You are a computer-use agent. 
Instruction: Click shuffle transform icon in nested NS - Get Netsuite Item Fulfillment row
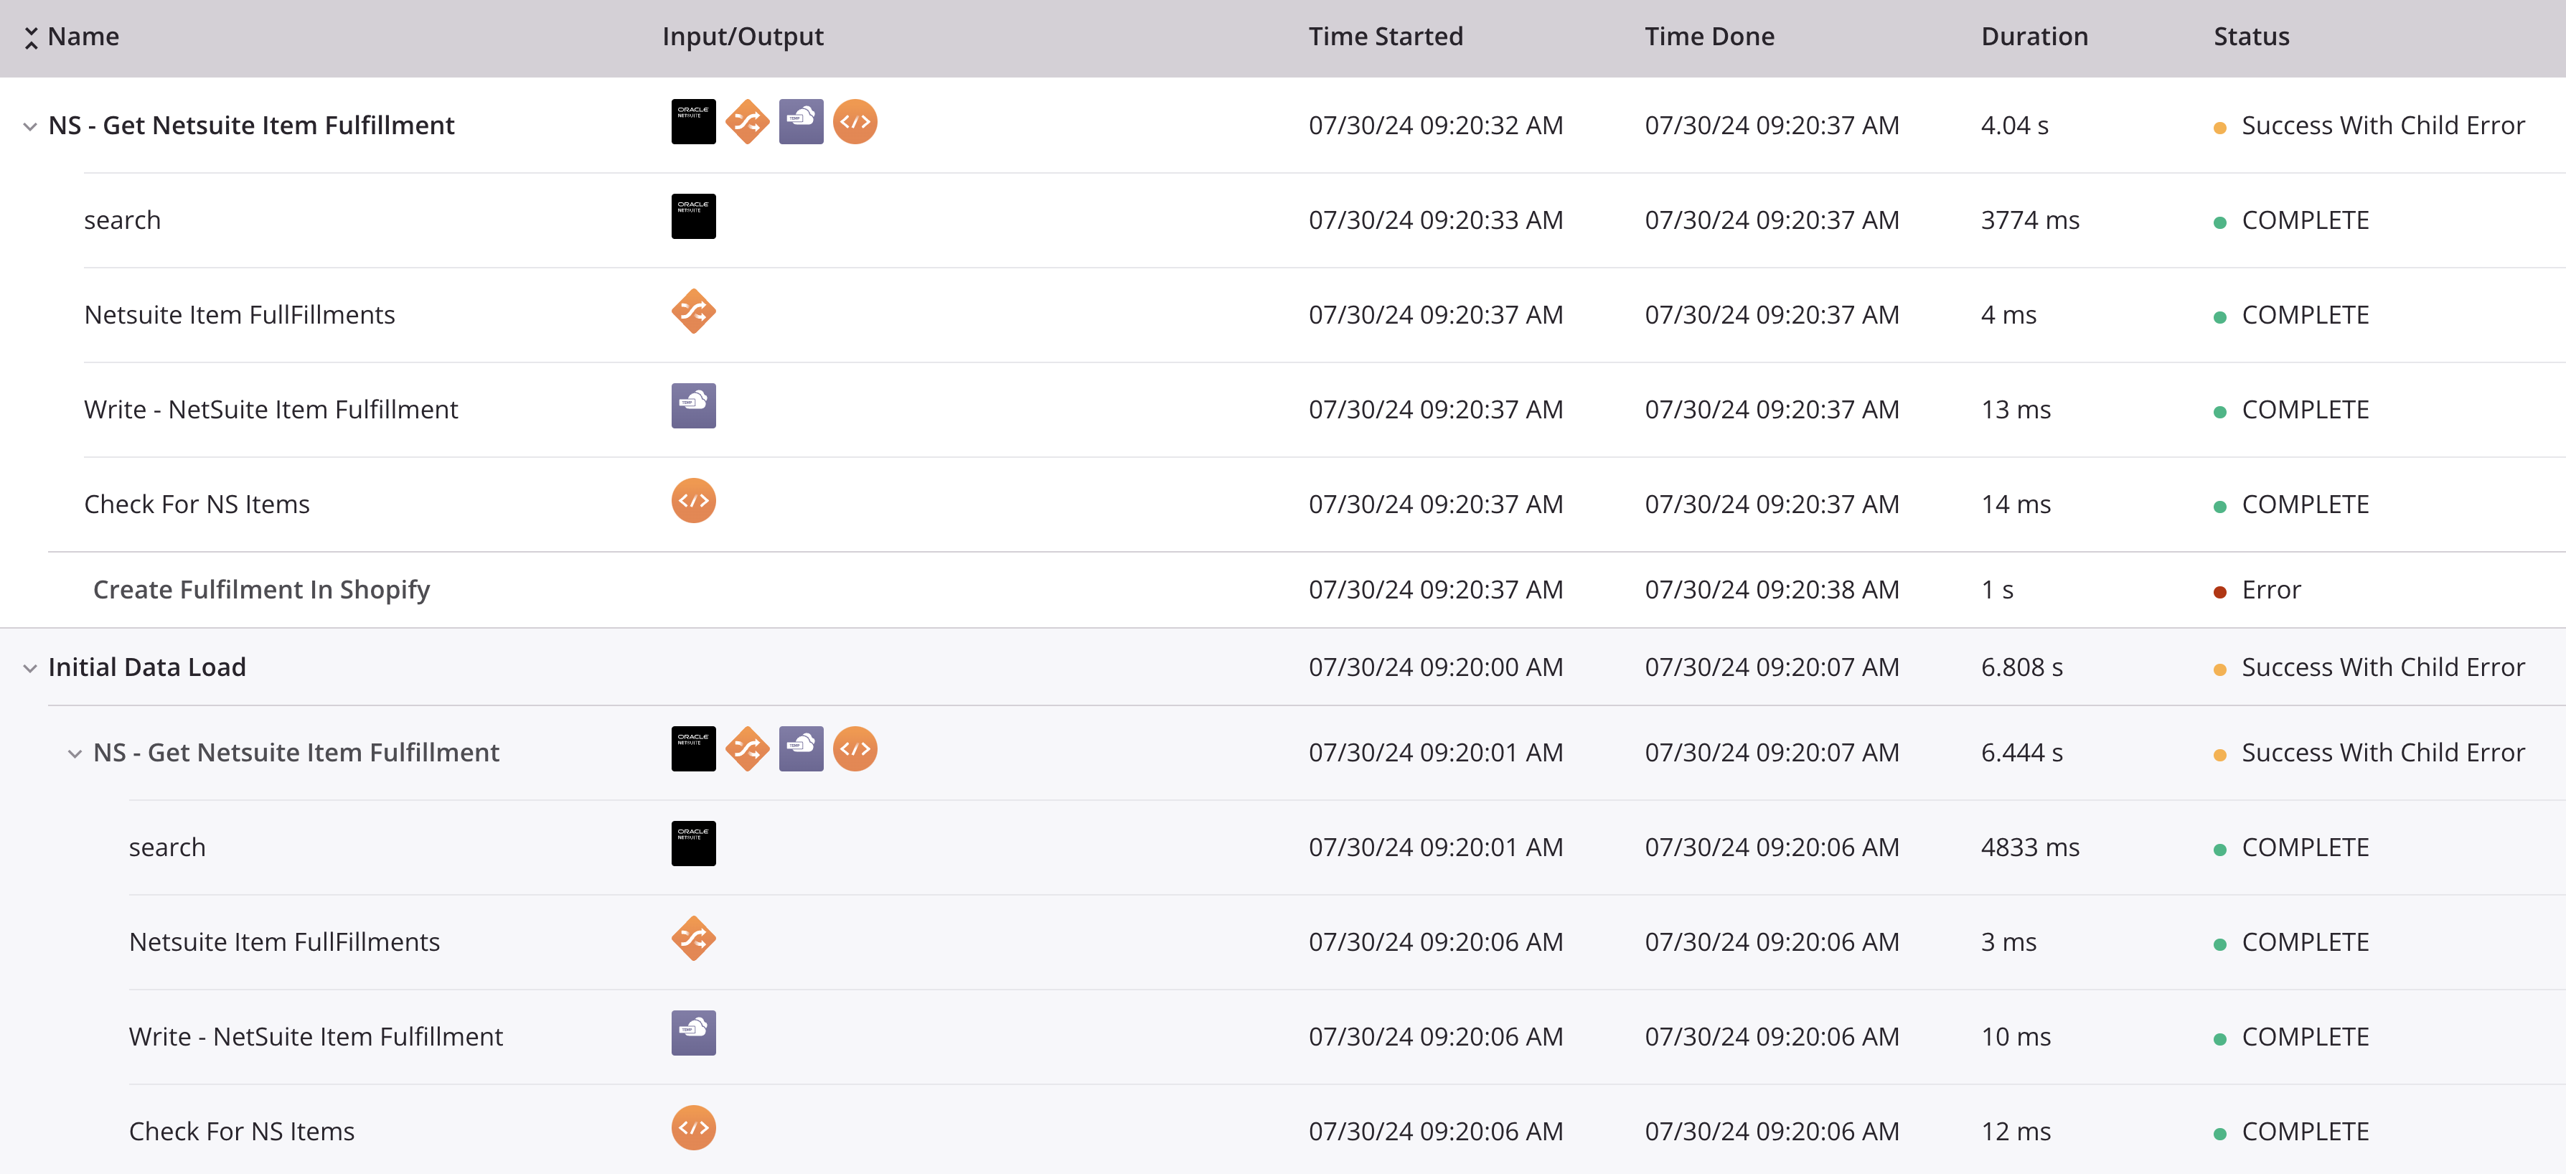tap(747, 748)
